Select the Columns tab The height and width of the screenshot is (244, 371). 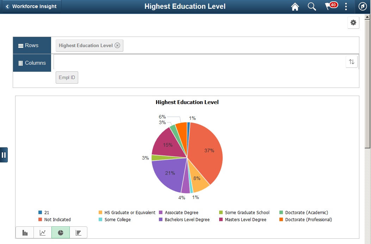pyautogui.click(x=32, y=63)
